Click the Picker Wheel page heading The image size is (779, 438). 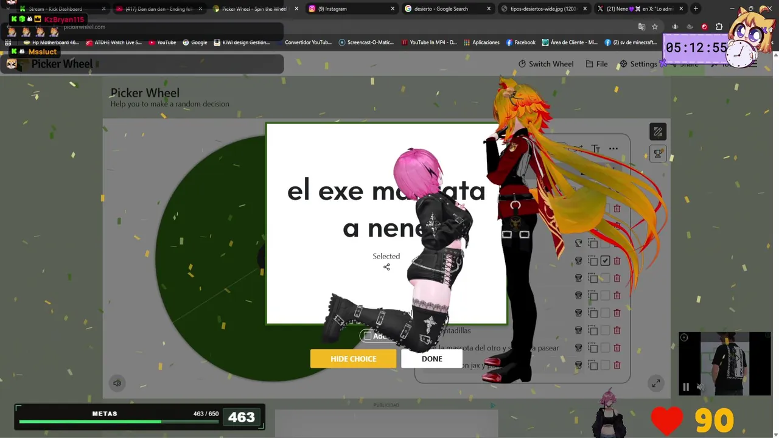(x=145, y=93)
